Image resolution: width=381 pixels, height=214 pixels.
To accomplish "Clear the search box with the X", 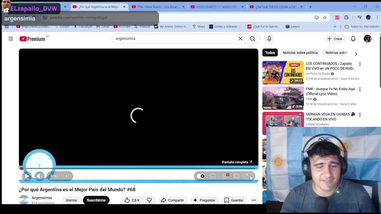I will pos(241,39).
